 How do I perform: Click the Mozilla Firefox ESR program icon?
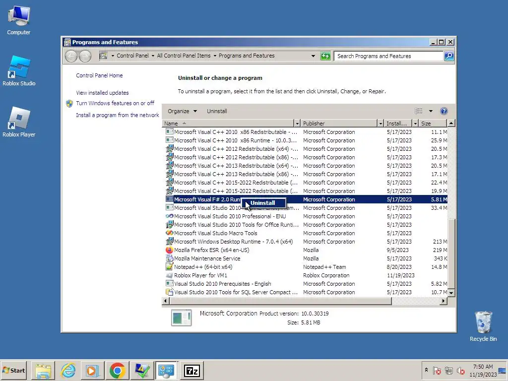tap(170, 250)
